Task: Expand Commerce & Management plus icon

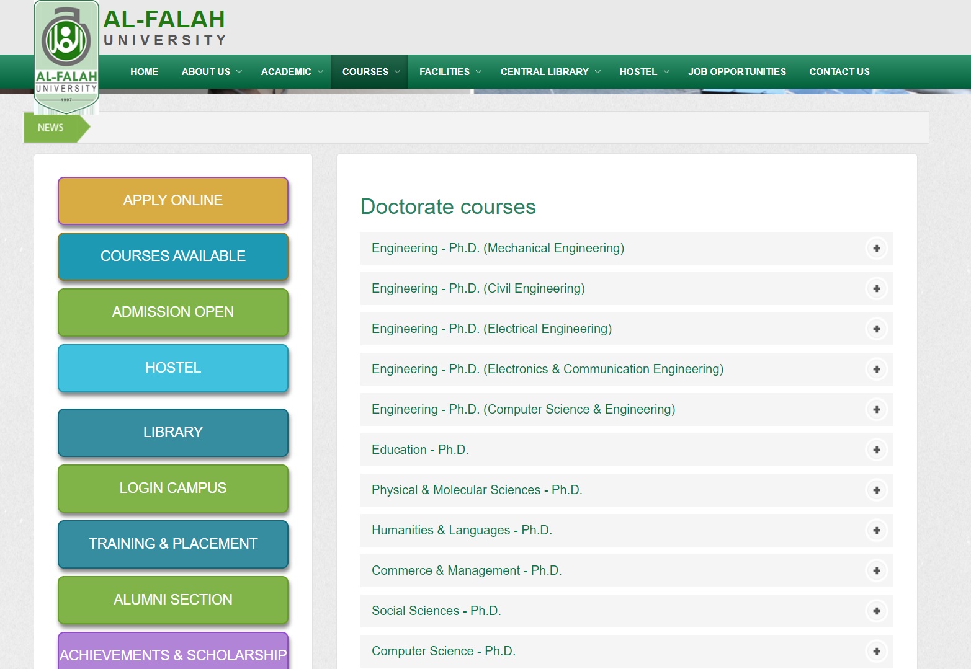Action: (x=877, y=571)
